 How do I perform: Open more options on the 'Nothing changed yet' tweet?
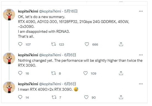pyautogui.click(x=141, y=55)
